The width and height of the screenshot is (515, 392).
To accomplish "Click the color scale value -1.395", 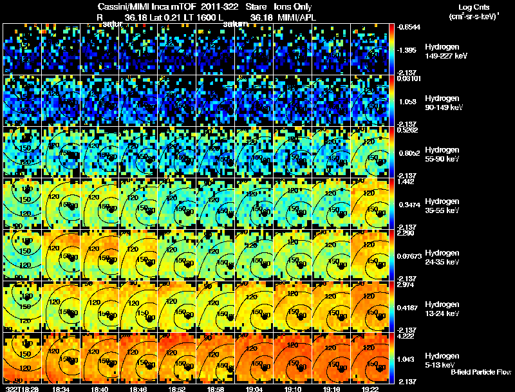I will pyautogui.click(x=407, y=50).
